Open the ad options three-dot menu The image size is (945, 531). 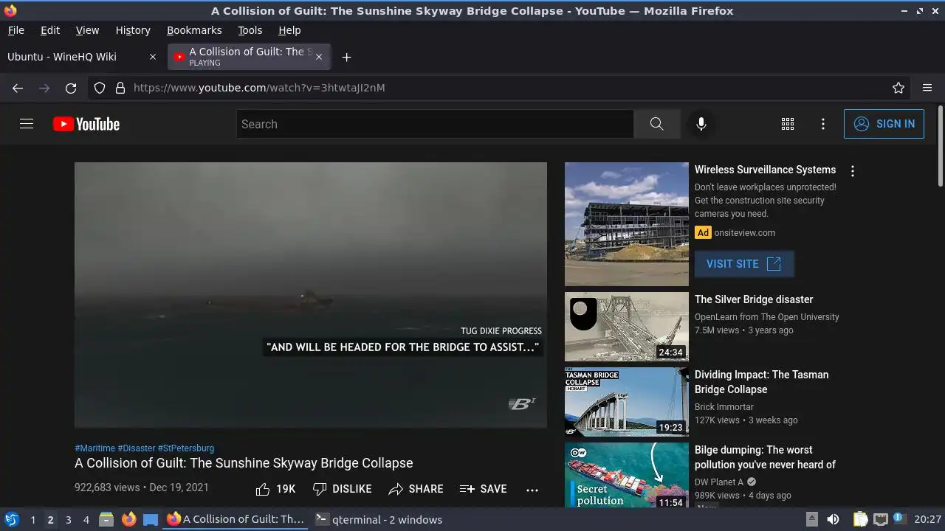point(853,171)
